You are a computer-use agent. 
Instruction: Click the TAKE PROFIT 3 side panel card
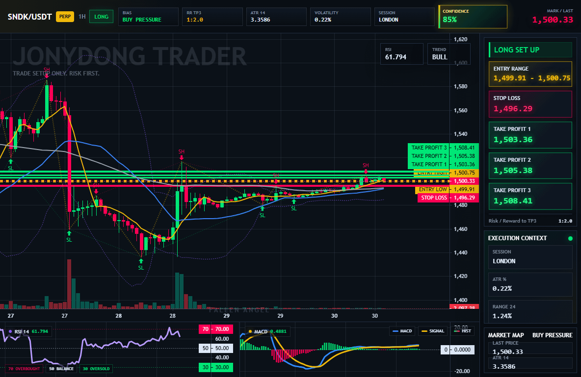click(x=530, y=196)
